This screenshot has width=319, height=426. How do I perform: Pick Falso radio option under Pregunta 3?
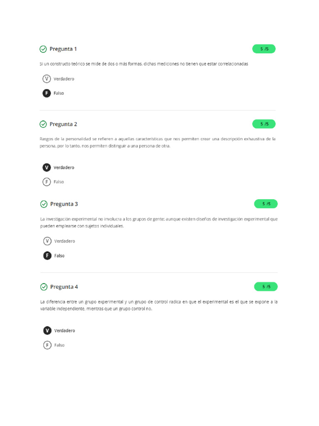(x=47, y=255)
